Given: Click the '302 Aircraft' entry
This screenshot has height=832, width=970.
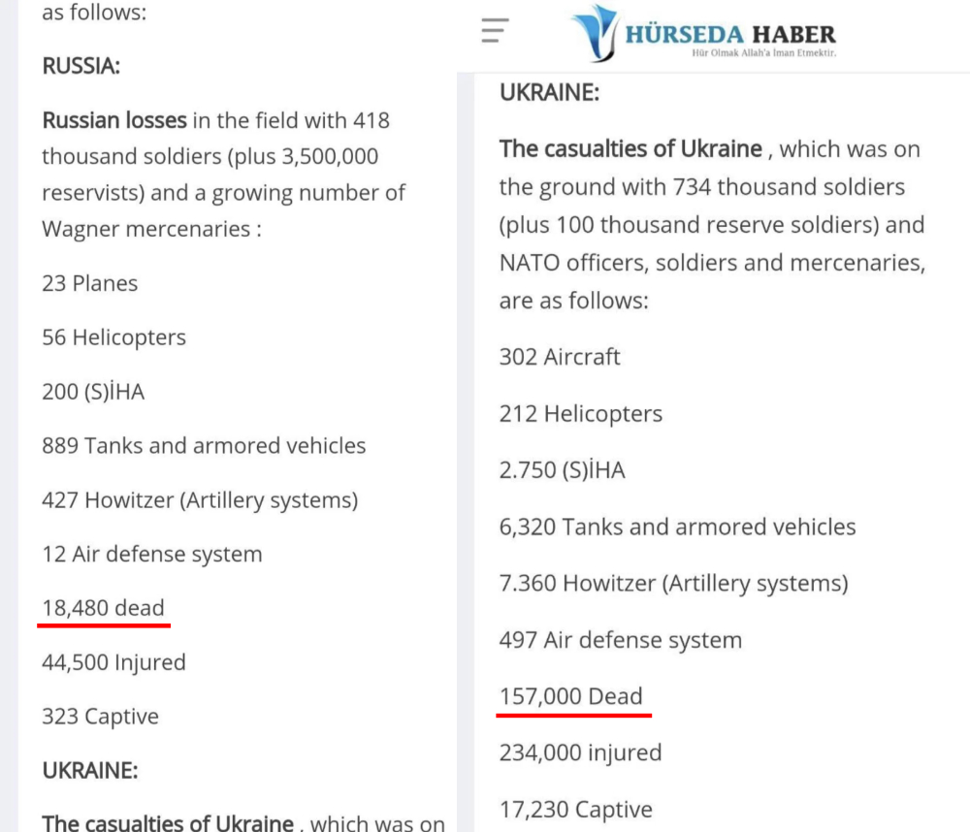Looking at the screenshot, I should coord(560,357).
